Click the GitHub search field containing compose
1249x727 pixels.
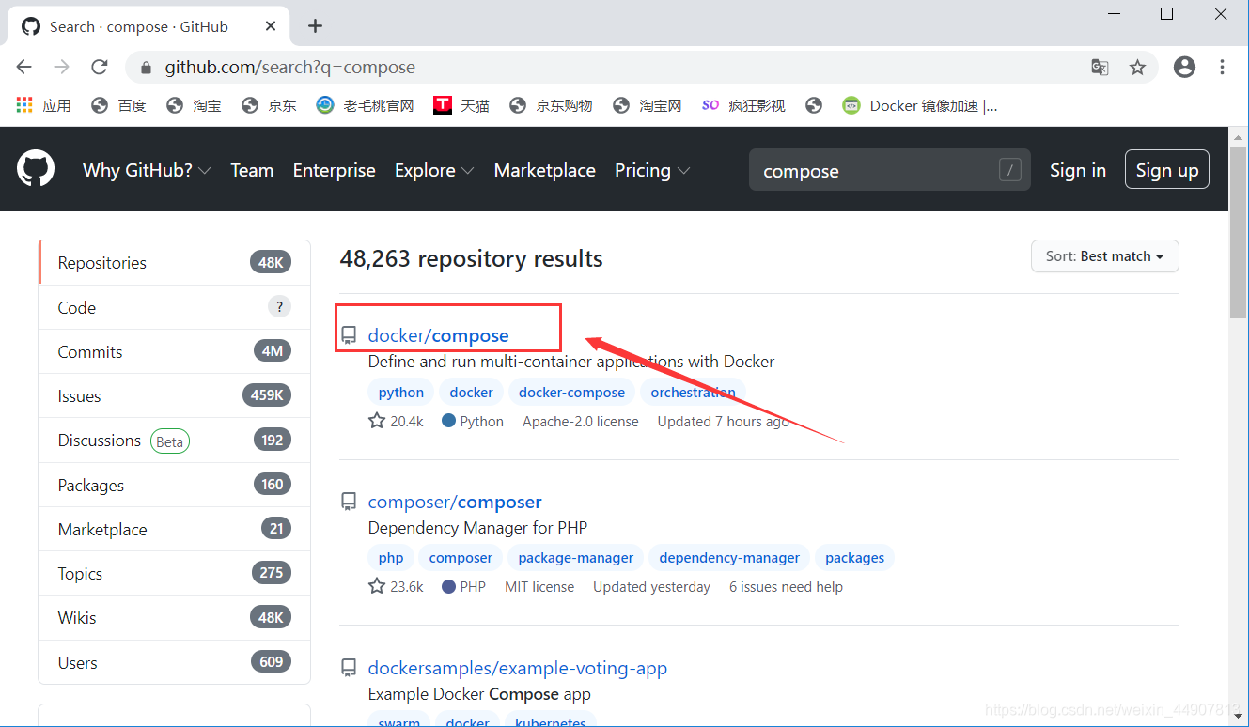pos(890,170)
